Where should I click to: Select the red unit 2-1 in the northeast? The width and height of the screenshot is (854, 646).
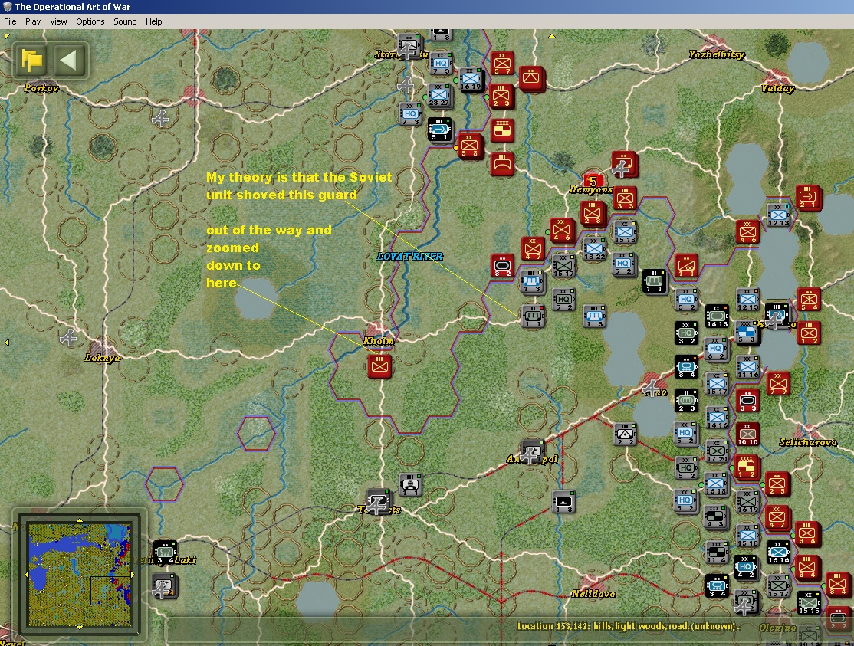click(x=807, y=197)
